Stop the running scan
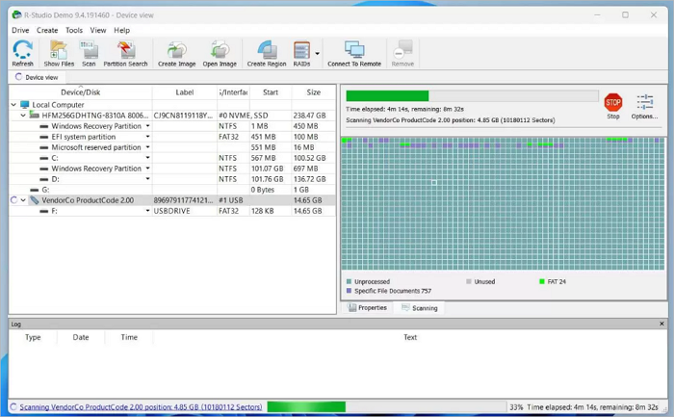The height and width of the screenshot is (417, 674). pos(613,105)
